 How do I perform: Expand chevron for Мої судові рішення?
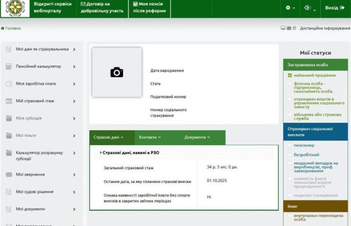pos(75,192)
